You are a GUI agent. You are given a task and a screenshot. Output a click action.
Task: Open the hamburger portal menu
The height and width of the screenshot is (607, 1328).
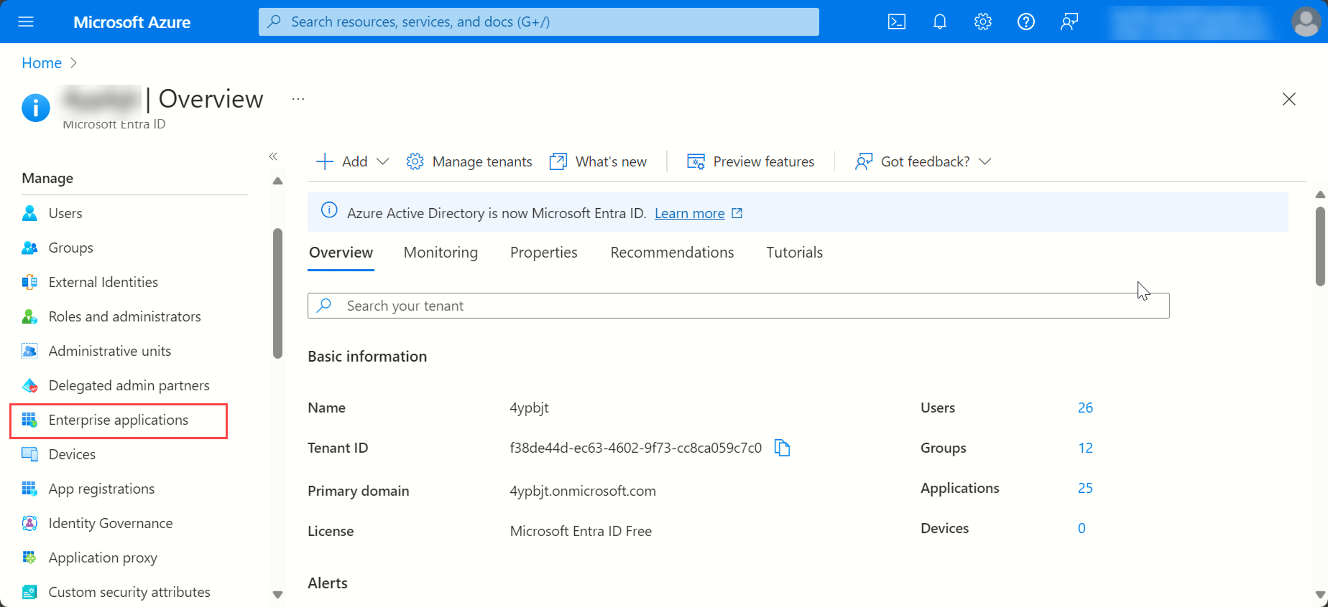pos(26,22)
